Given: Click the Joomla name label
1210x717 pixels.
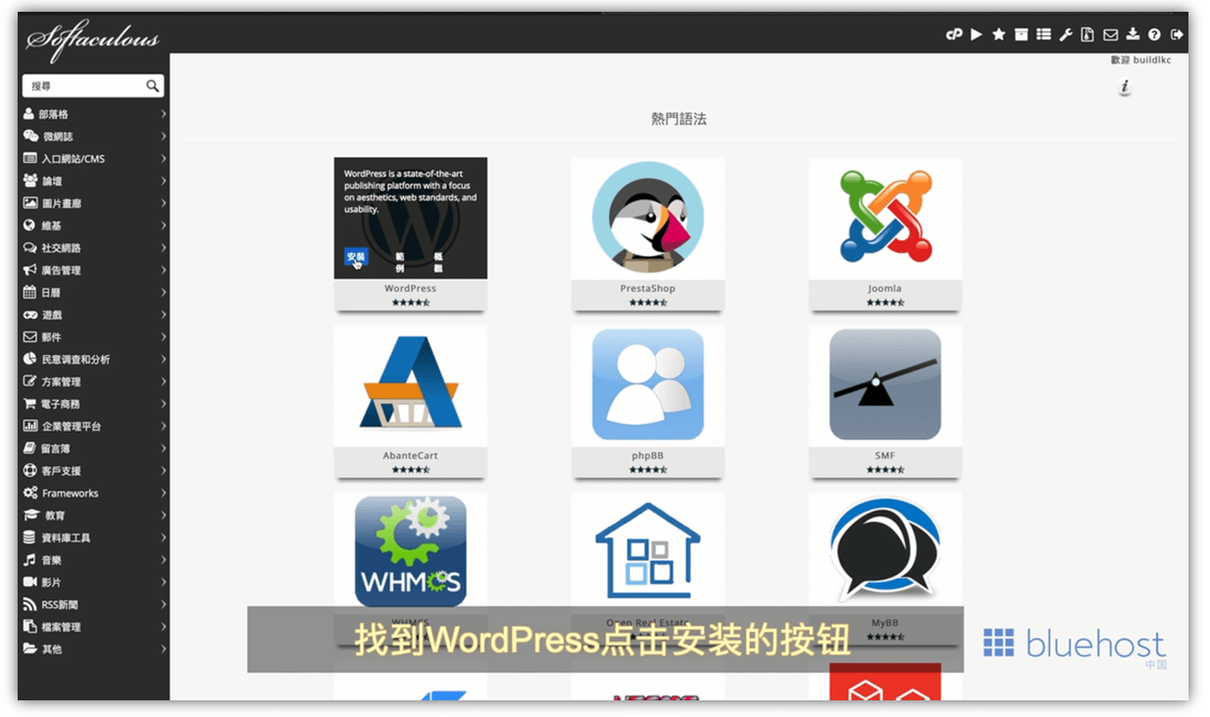Looking at the screenshot, I should [884, 288].
